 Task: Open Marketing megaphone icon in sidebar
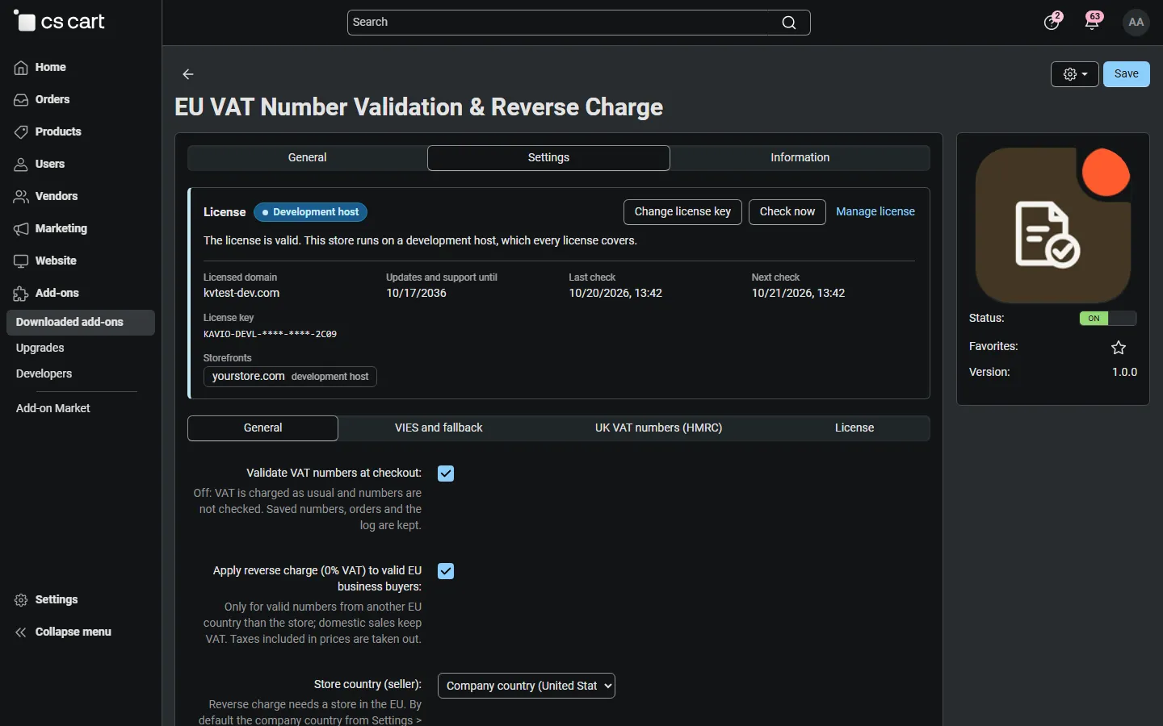[21, 229]
